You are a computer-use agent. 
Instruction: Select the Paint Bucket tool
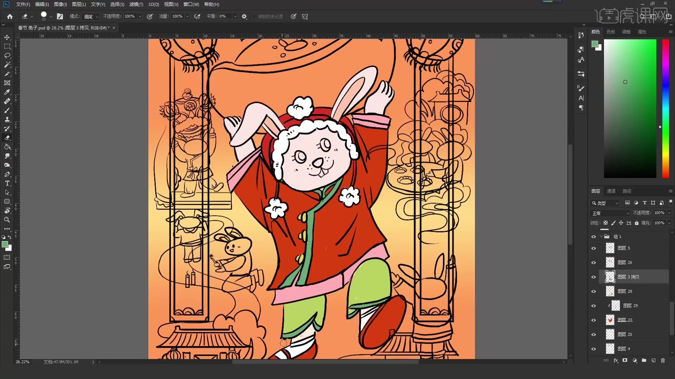(x=7, y=147)
